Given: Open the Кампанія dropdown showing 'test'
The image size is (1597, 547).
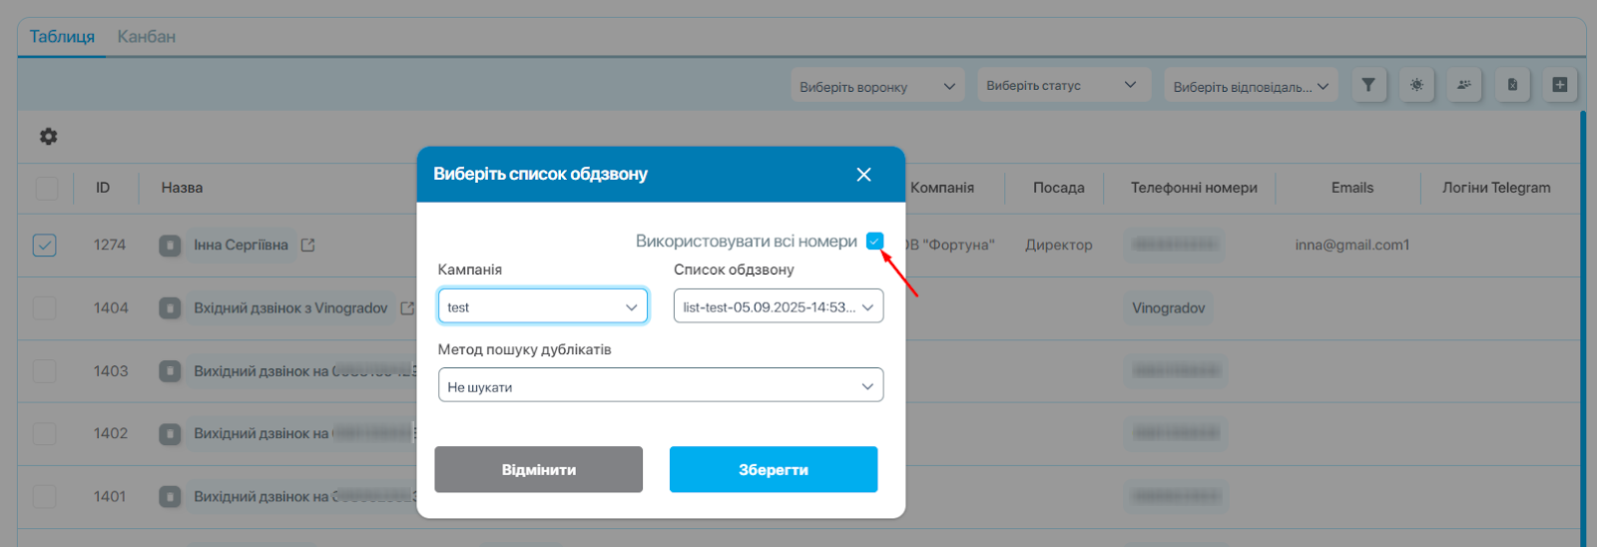Looking at the screenshot, I should click(542, 306).
